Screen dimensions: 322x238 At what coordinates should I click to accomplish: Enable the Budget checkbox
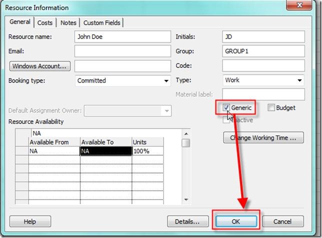[271, 107]
